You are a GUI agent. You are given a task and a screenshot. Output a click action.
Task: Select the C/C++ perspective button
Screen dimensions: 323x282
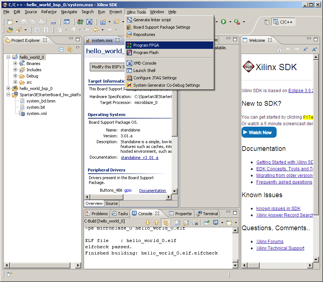click(284, 22)
